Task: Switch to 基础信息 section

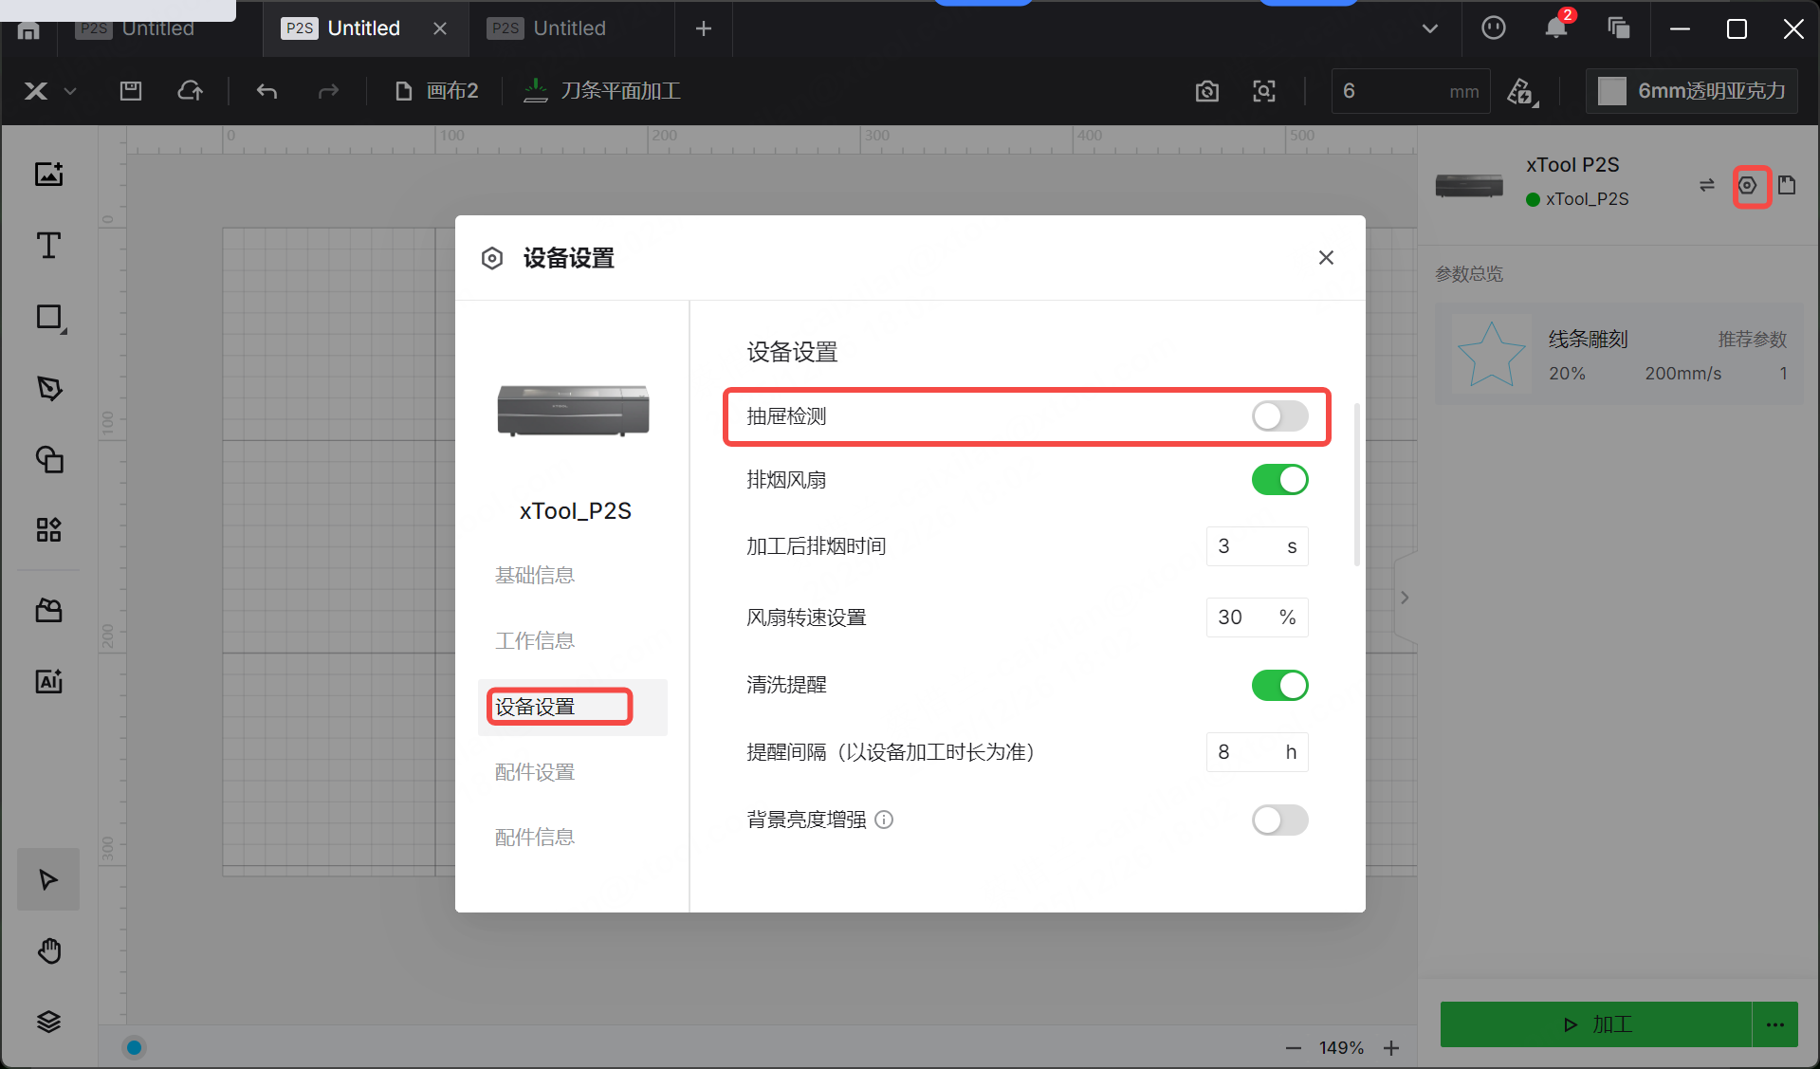Action: [535, 576]
